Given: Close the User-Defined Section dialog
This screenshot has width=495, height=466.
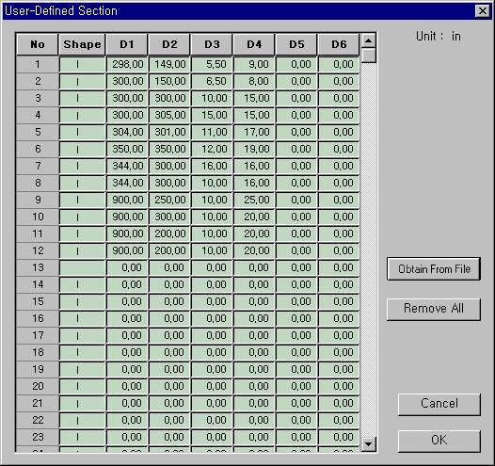Looking at the screenshot, I should 483,10.
